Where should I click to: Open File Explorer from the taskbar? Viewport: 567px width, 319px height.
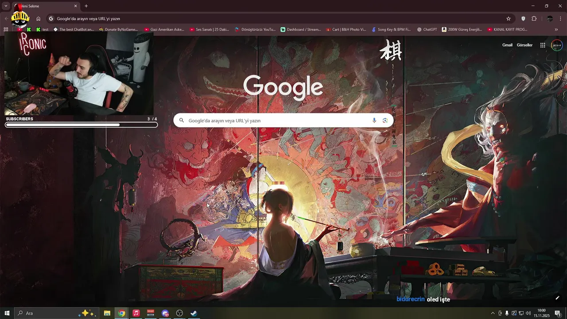click(107, 313)
